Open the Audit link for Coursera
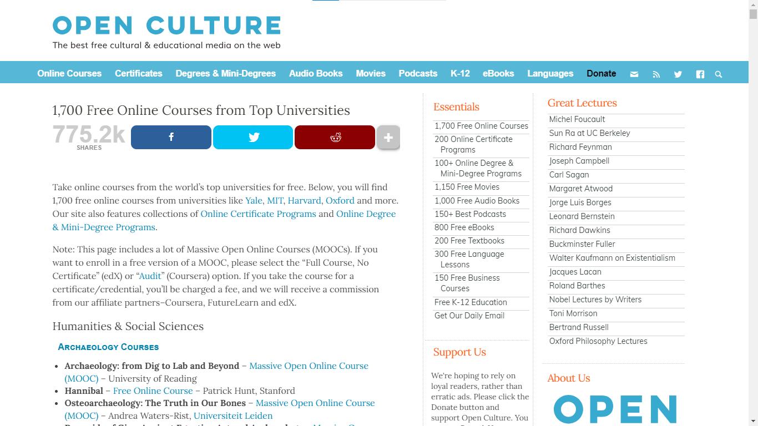 (x=150, y=276)
